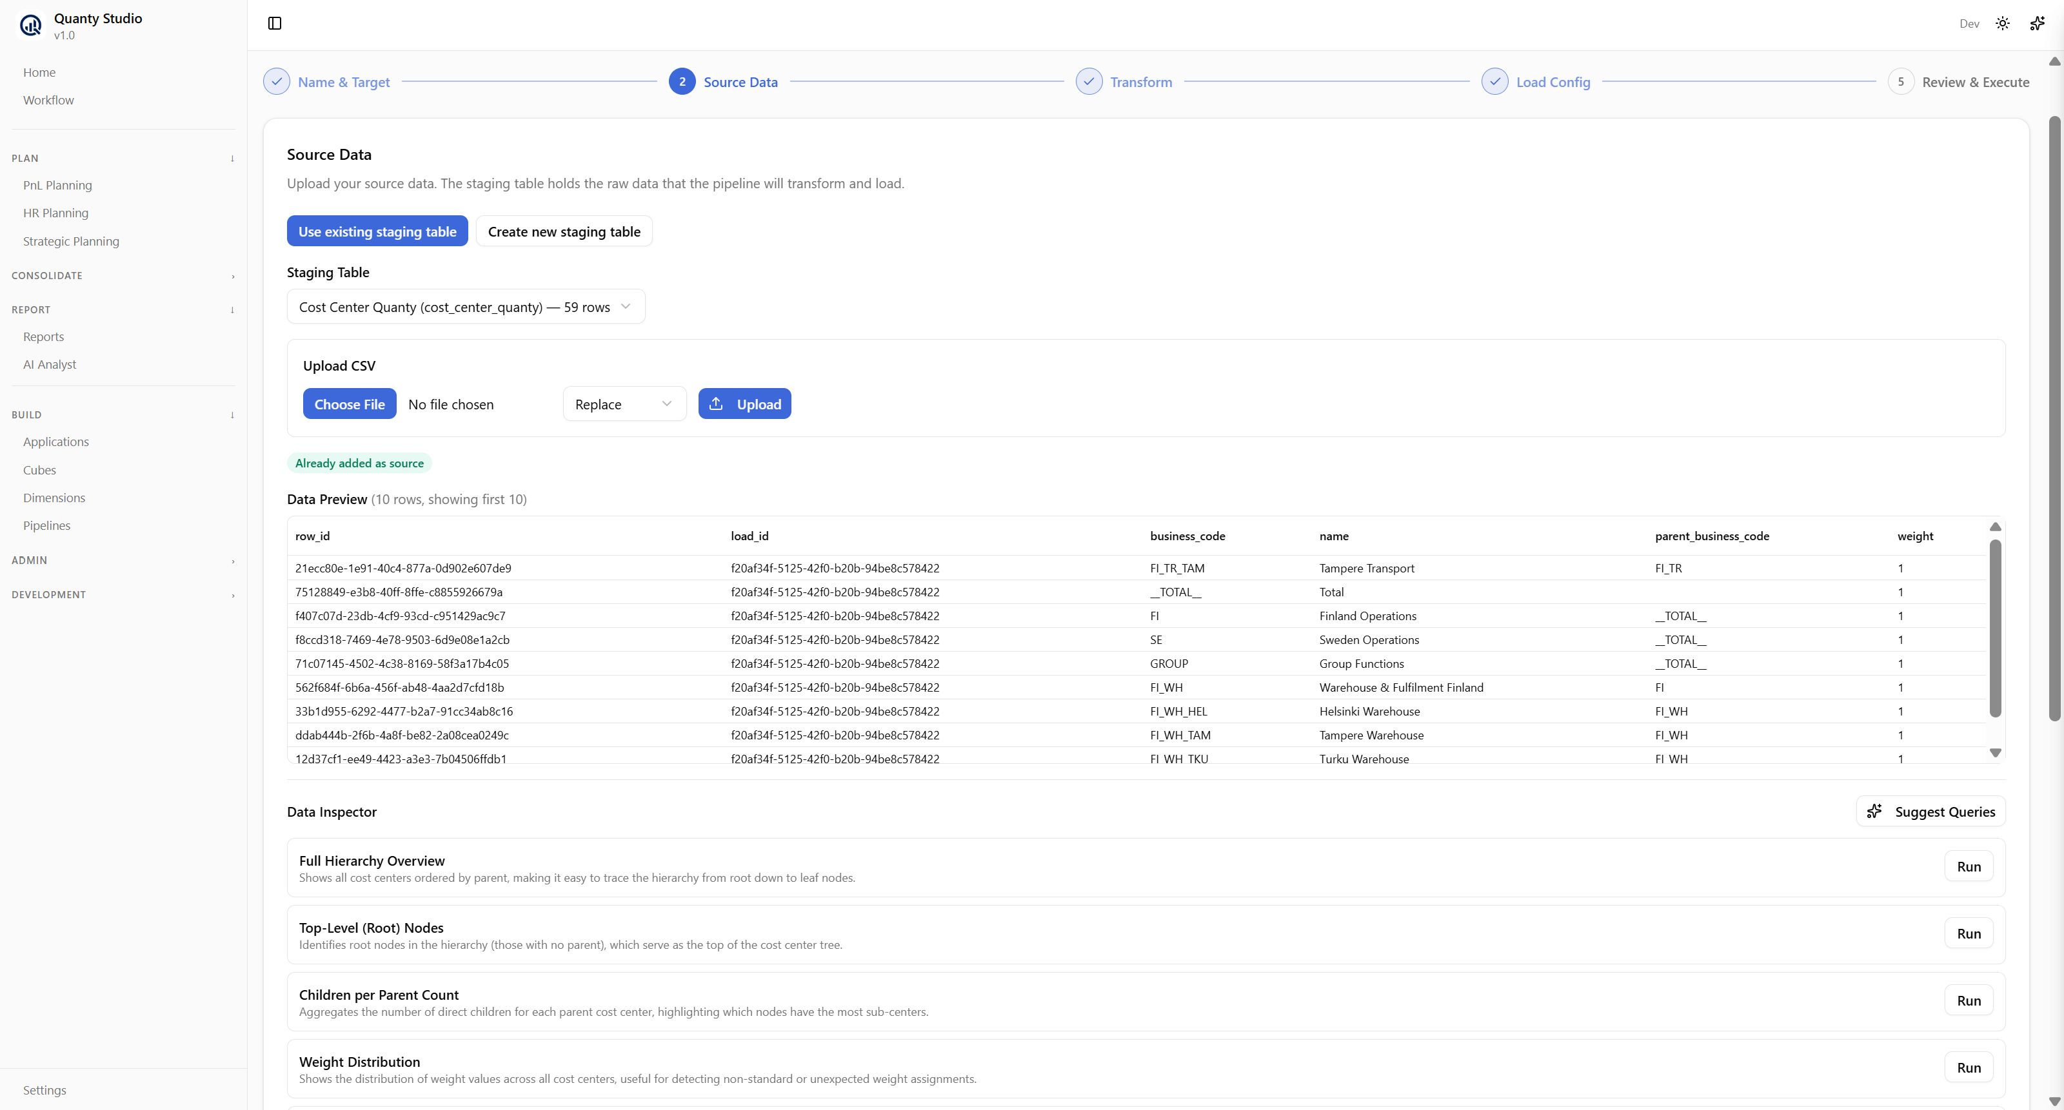Click the main page vertical scrollbar
2064x1110 pixels.
tap(2054, 419)
